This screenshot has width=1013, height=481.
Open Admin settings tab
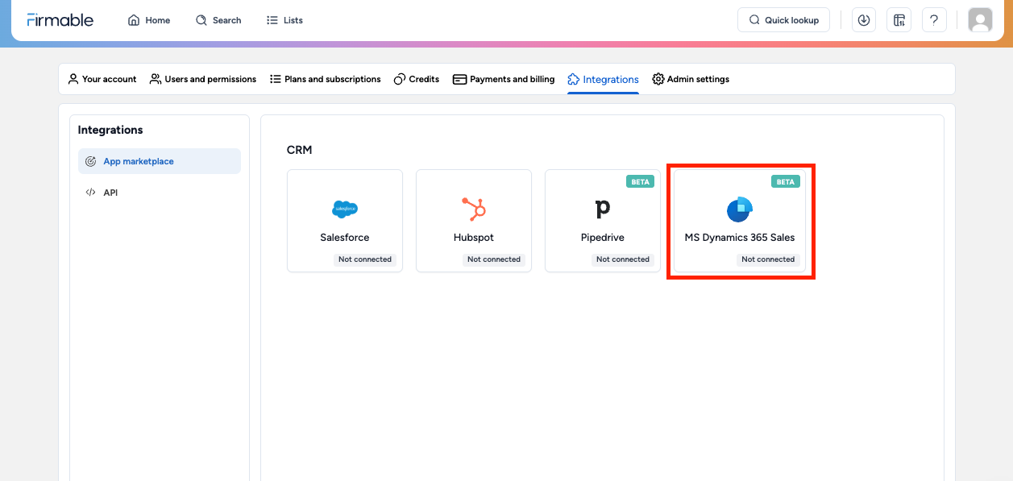[691, 79]
